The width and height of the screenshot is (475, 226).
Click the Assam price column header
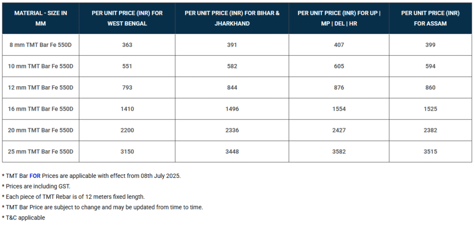tap(430, 18)
